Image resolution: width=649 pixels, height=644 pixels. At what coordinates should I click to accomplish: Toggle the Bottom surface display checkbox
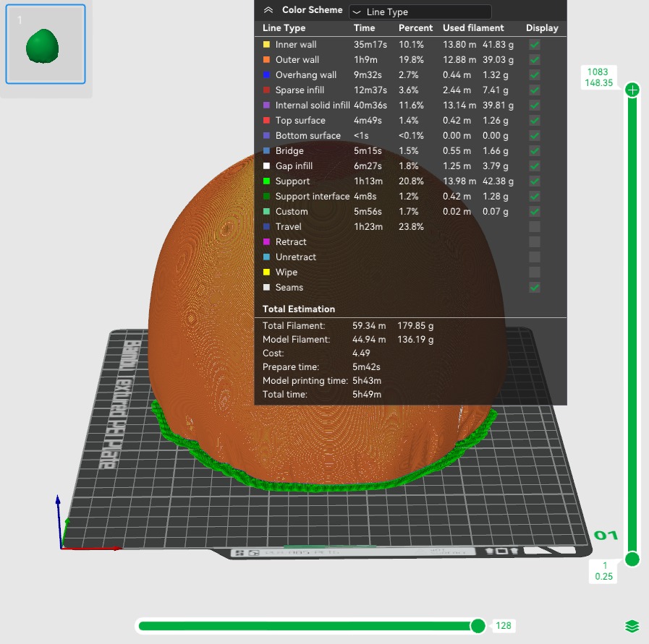pyautogui.click(x=535, y=136)
